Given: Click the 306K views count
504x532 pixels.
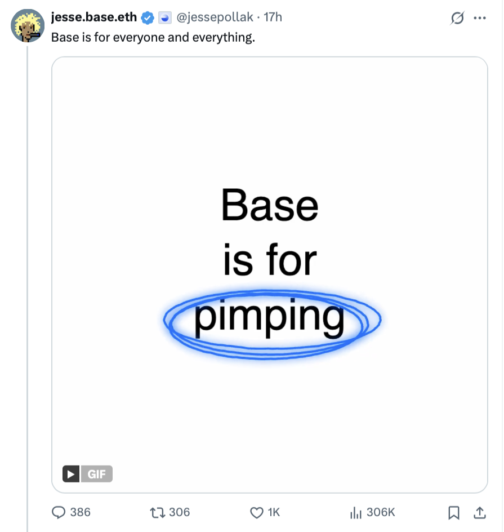Looking at the screenshot, I should 381,512.
